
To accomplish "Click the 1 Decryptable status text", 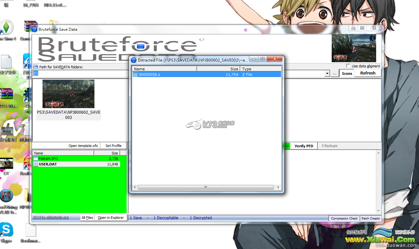I will point(166,218).
